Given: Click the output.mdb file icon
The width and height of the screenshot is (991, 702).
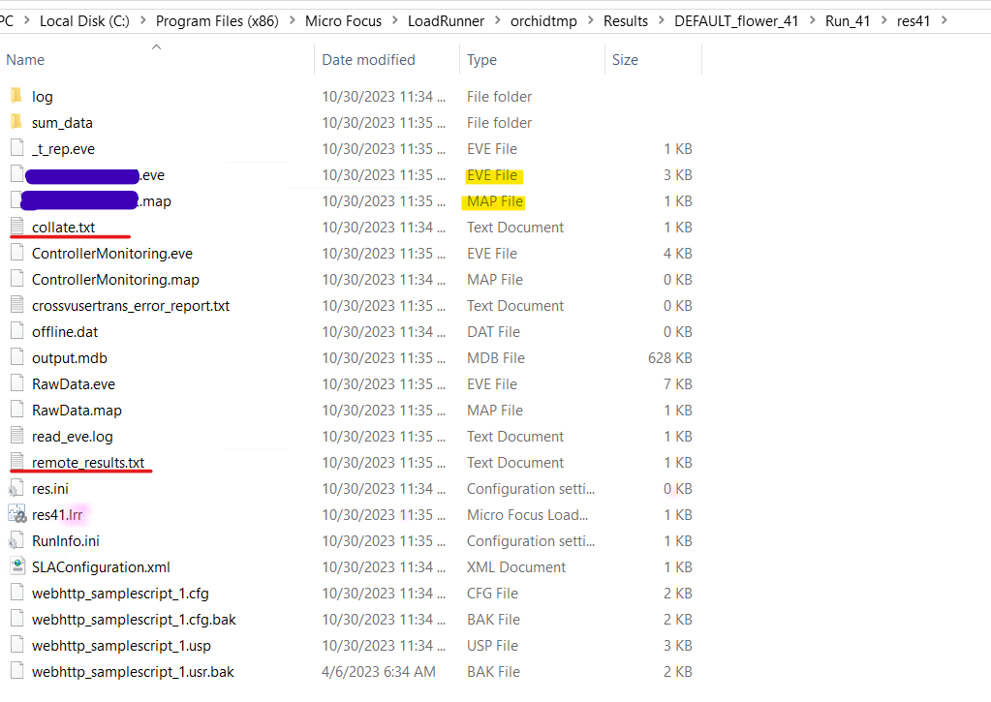Looking at the screenshot, I should tap(17, 357).
